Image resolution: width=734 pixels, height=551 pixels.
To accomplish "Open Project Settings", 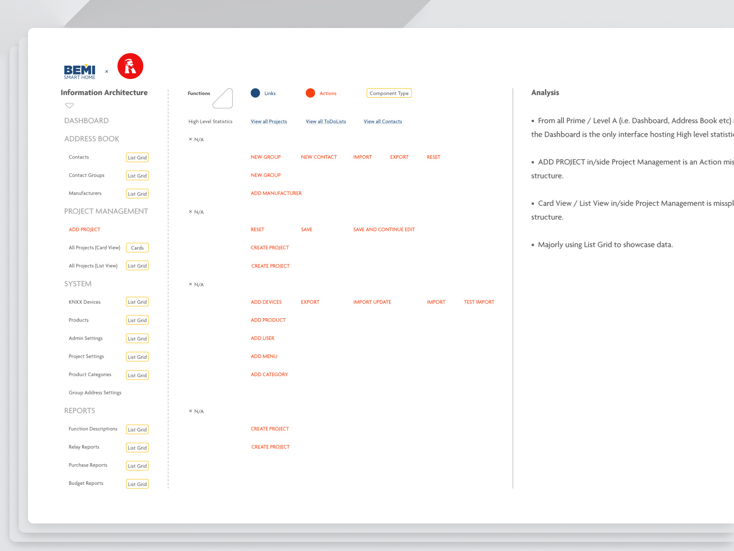I will [x=86, y=356].
